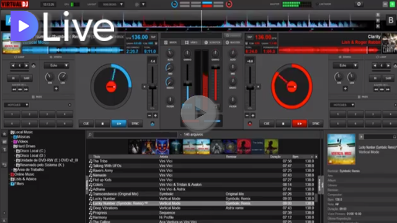Expand the Online Music tree node
Image resolution: width=397 pixels, height=223 pixels.
[9, 175]
